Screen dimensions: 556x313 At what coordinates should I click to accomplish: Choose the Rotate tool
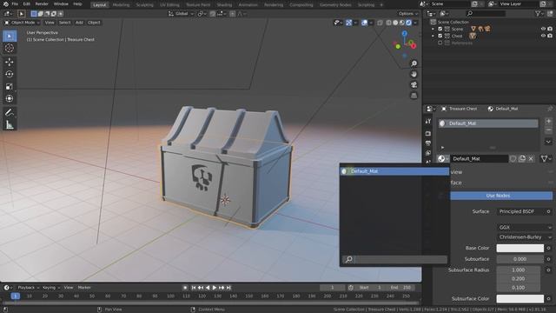point(10,74)
